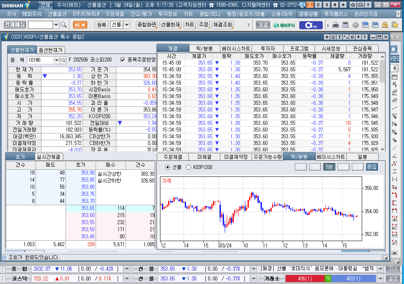Focus the menu search input field

[40, 25]
